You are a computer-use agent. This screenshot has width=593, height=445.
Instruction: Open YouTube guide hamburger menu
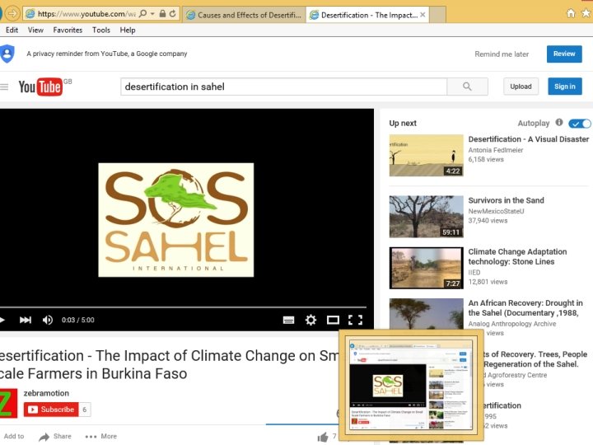point(4,87)
